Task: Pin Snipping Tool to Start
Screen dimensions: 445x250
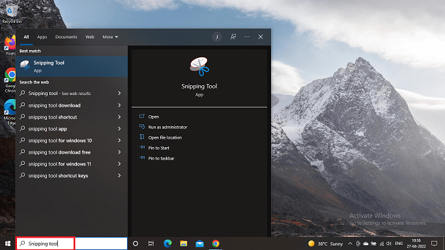Action: click(158, 148)
